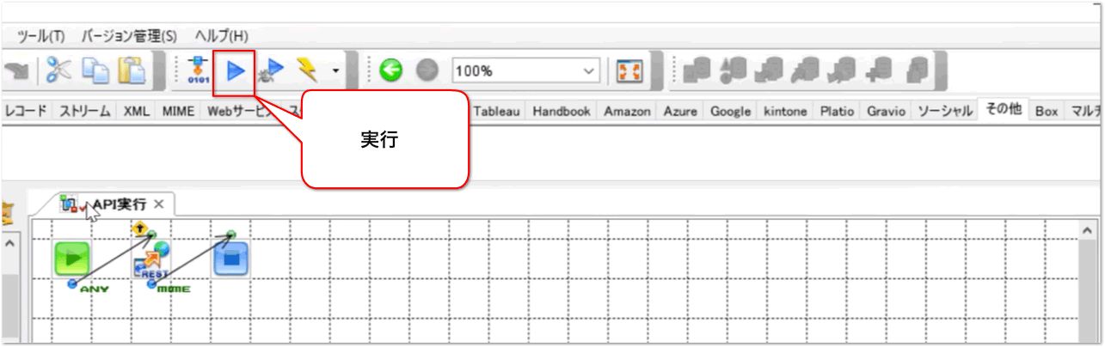Open the バージョン管理(S) menu

129,36
